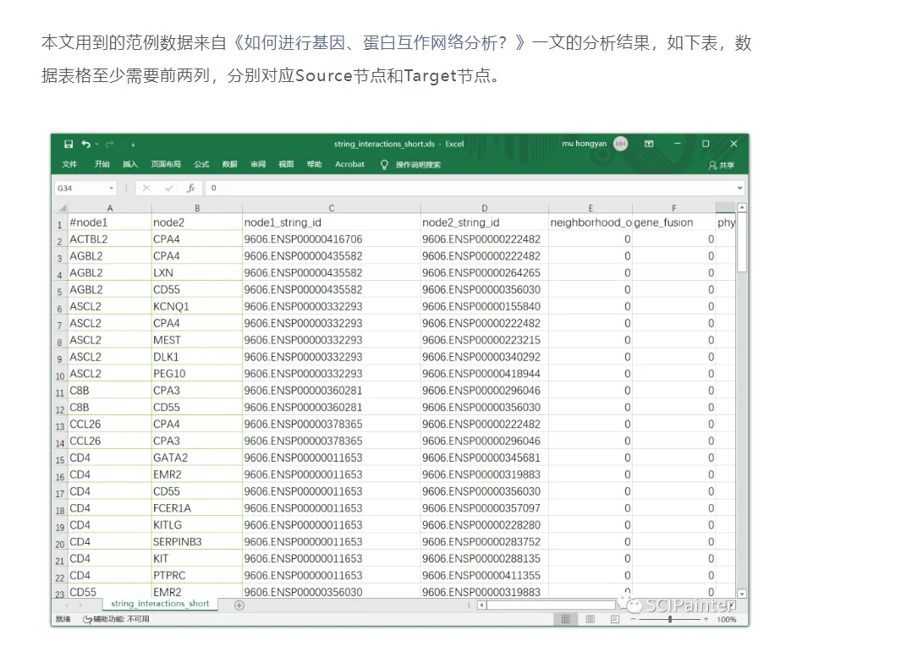The height and width of the screenshot is (652, 901).
Task: Select column D header
Action: (x=485, y=208)
